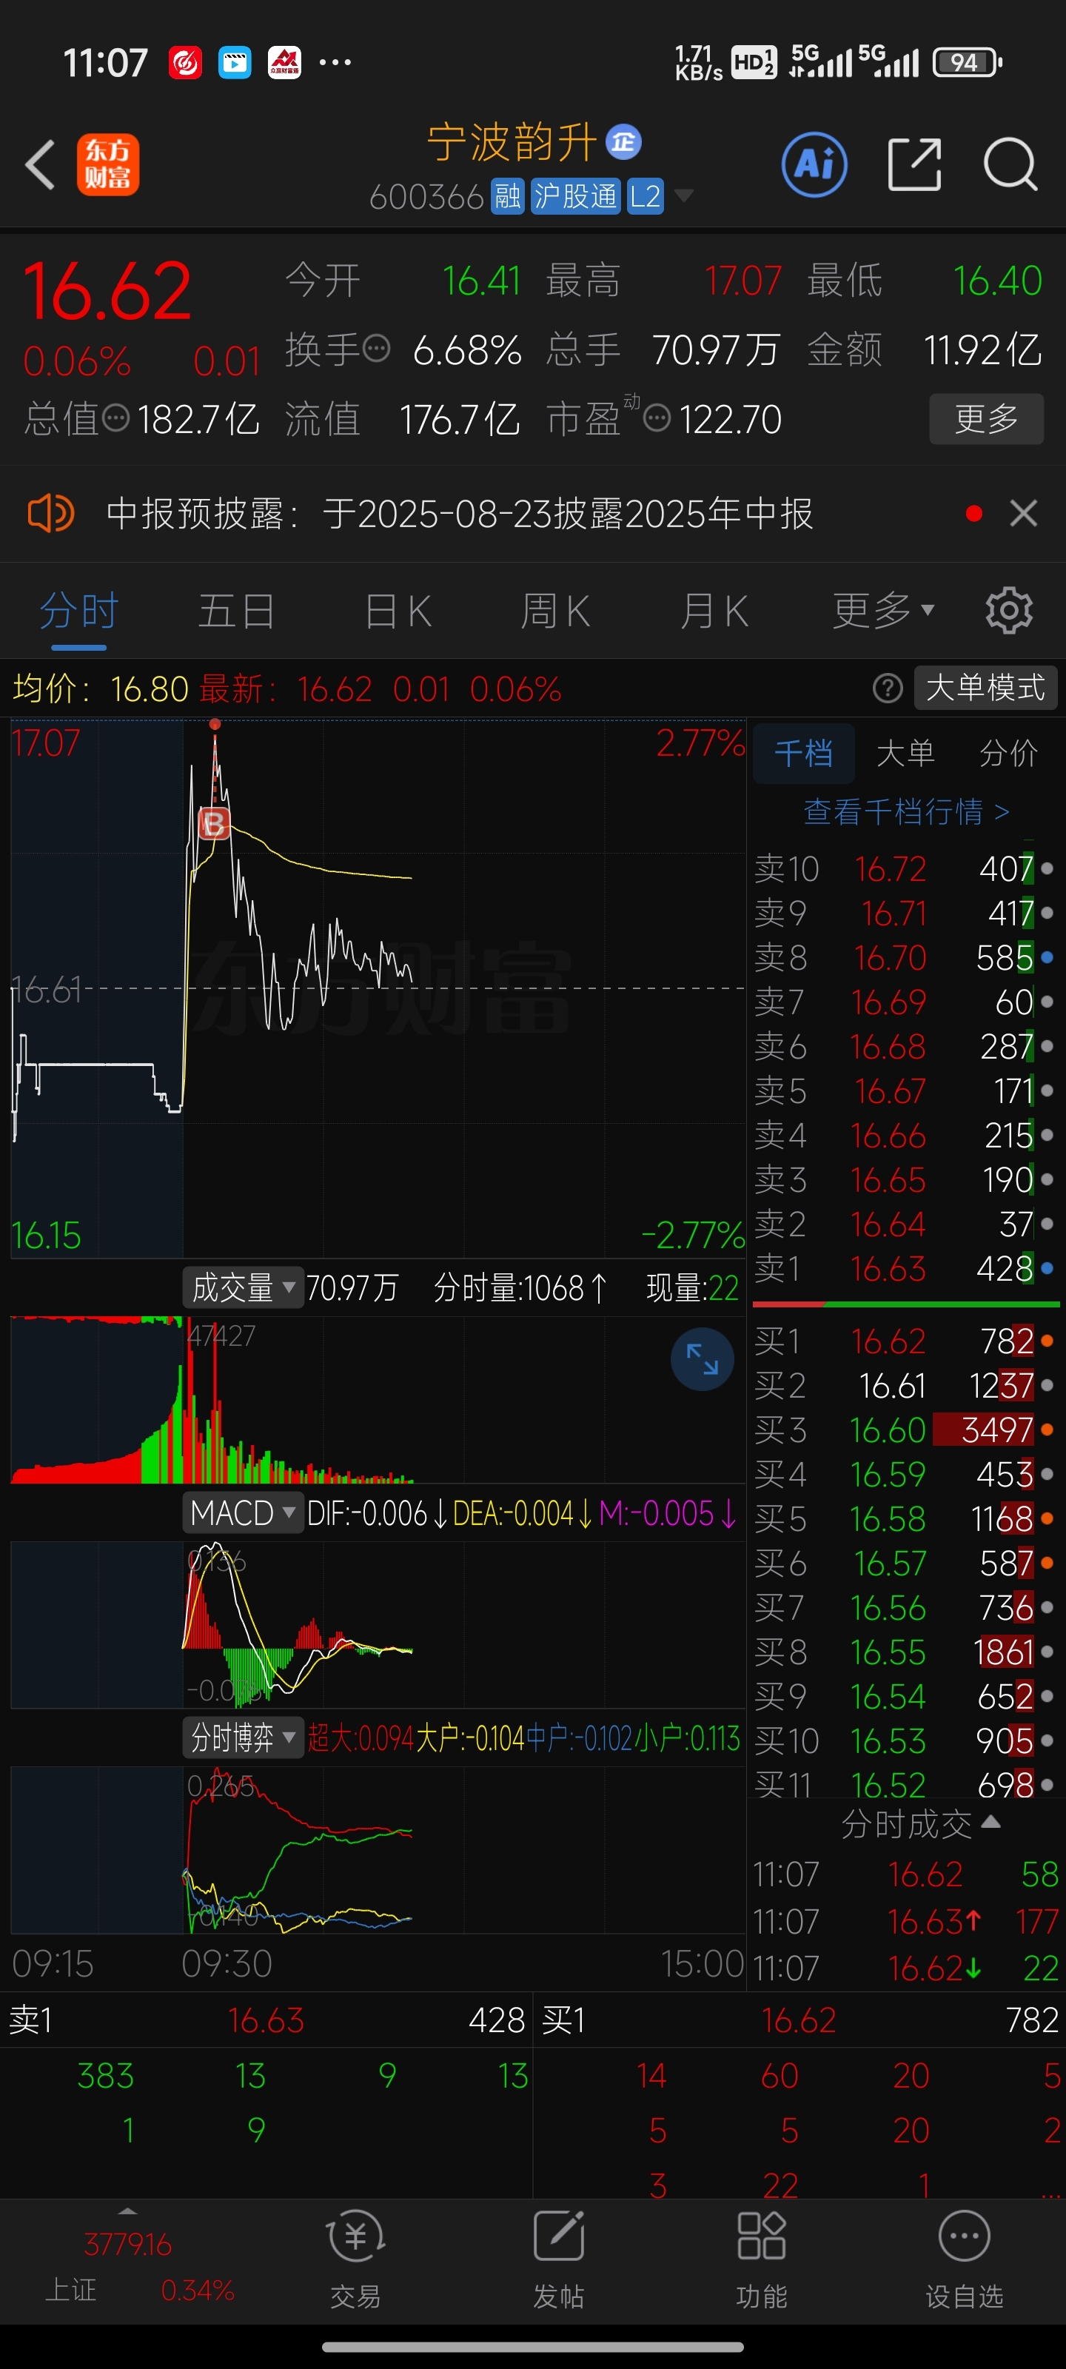The width and height of the screenshot is (1066, 2369).
Task: Tap the 买11 16.52 order row
Action: pos(906,1784)
